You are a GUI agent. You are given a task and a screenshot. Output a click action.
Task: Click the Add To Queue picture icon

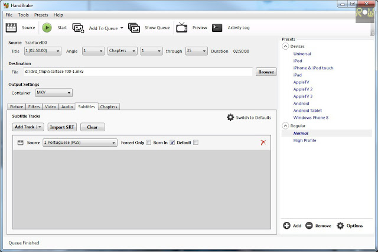point(78,28)
